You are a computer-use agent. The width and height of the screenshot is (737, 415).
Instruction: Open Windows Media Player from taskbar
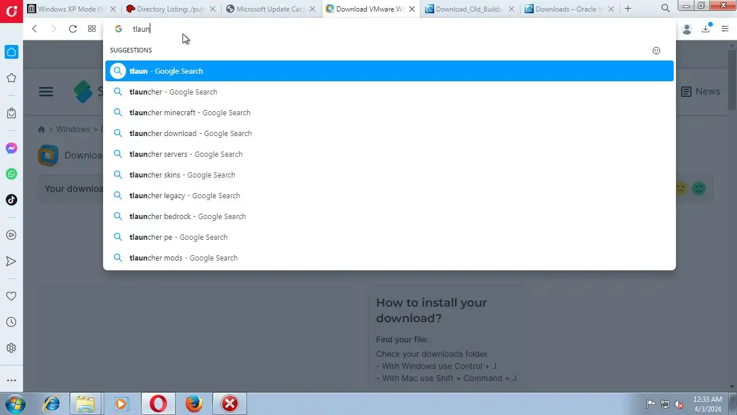[121, 403]
